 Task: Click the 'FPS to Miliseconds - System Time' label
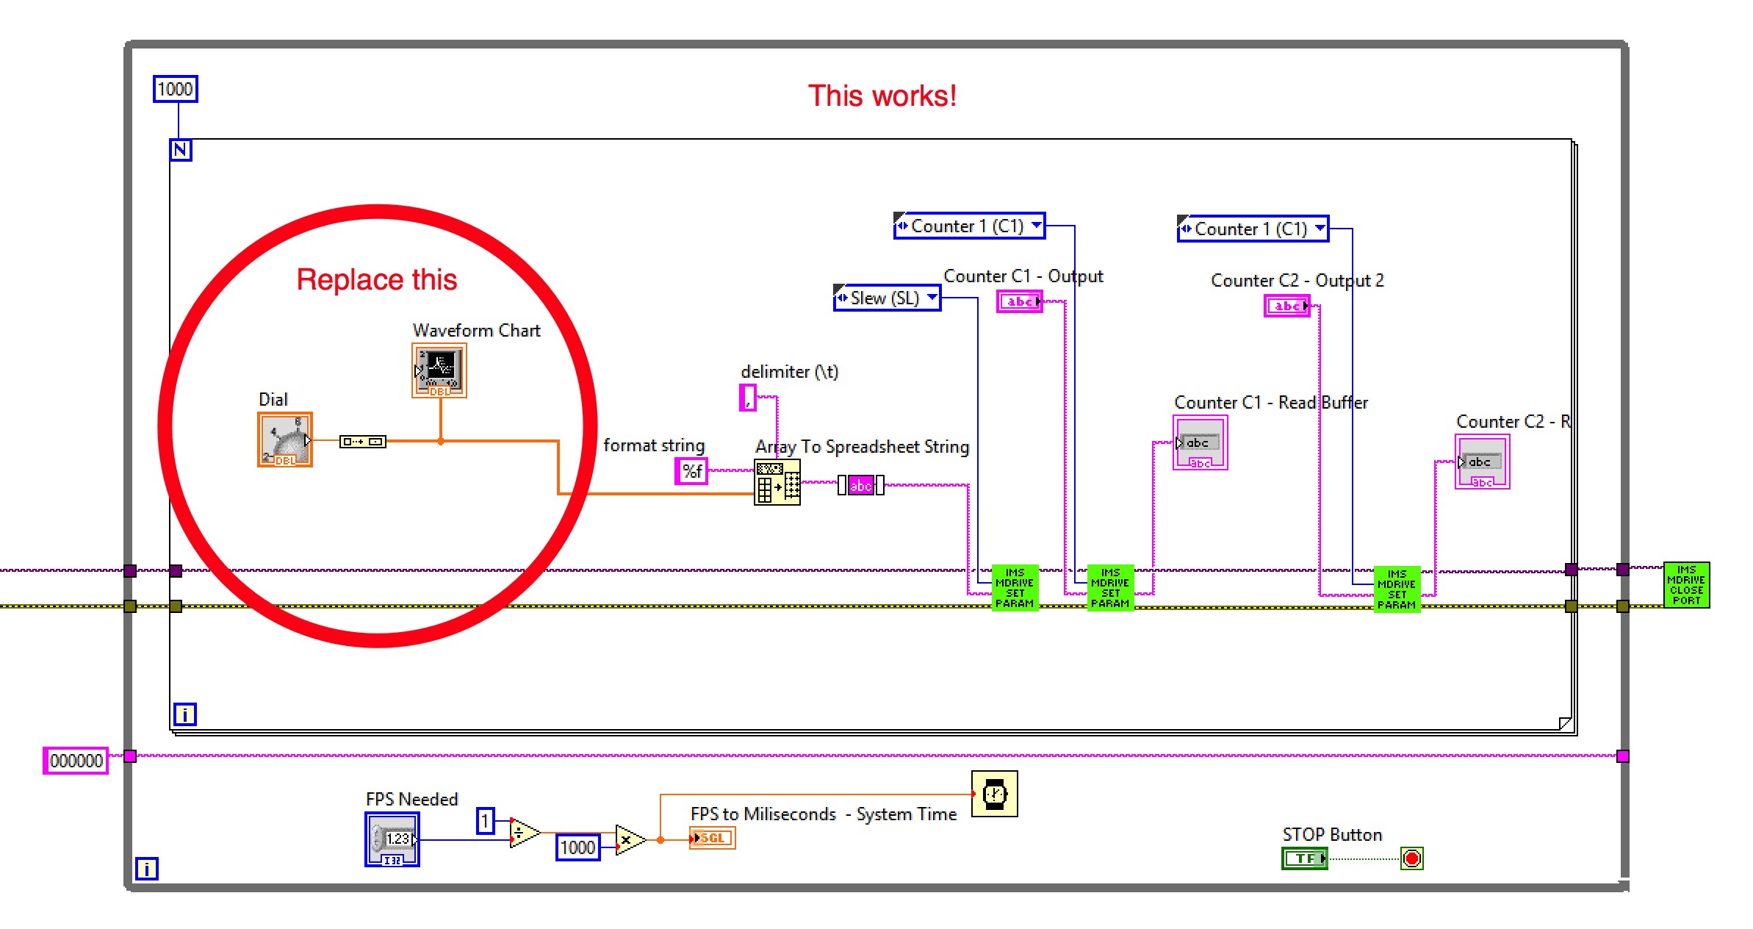pyautogui.click(x=824, y=814)
